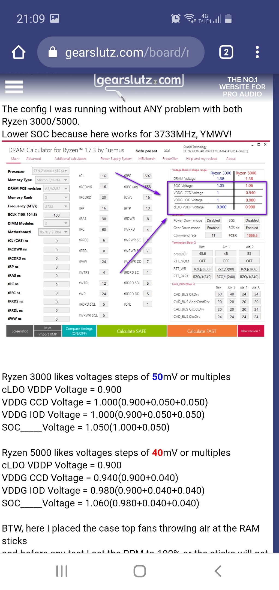Open the Help and my reviews tab
Screen dimensions: 279x590
pyautogui.click(x=202, y=159)
